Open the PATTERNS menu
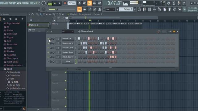 coord(12,3)
